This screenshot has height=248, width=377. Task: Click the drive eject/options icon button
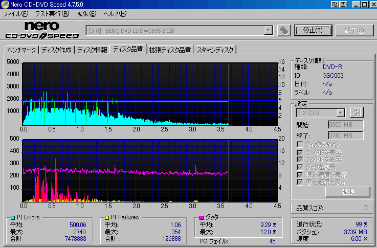[x=284, y=31]
